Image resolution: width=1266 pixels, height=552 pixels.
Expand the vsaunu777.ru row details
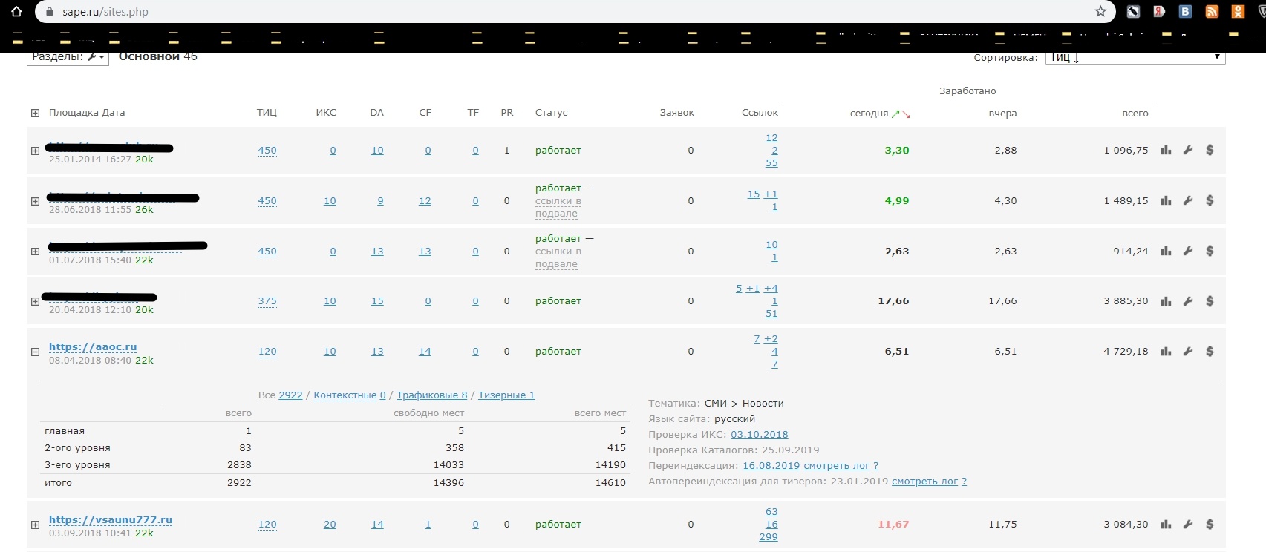[x=35, y=525]
